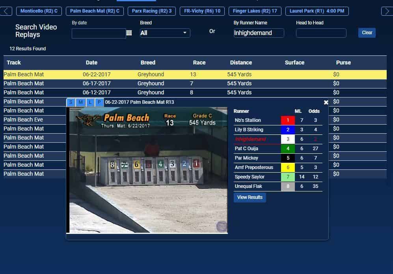Click the Head to Head input field

[321, 33]
